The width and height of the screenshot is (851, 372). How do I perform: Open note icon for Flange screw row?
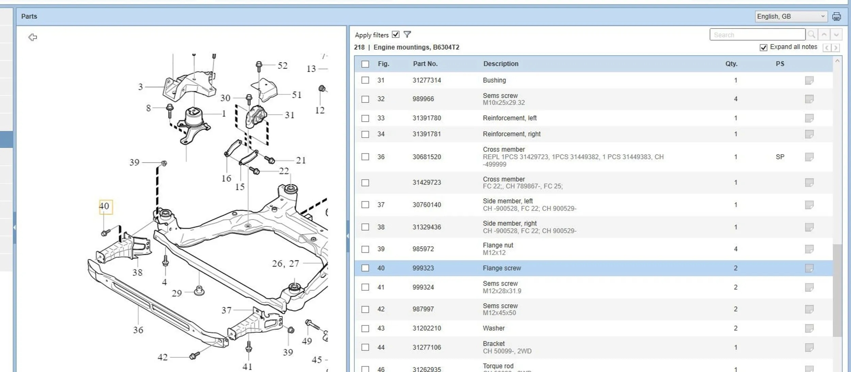(809, 268)
